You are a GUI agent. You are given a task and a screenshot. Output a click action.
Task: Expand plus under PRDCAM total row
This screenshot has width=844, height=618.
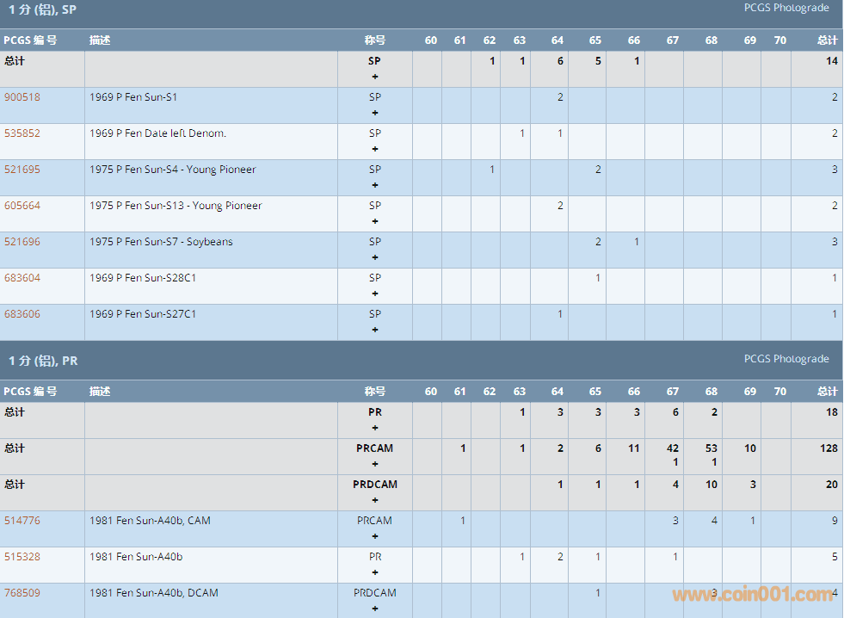click(x=375, y=500)
